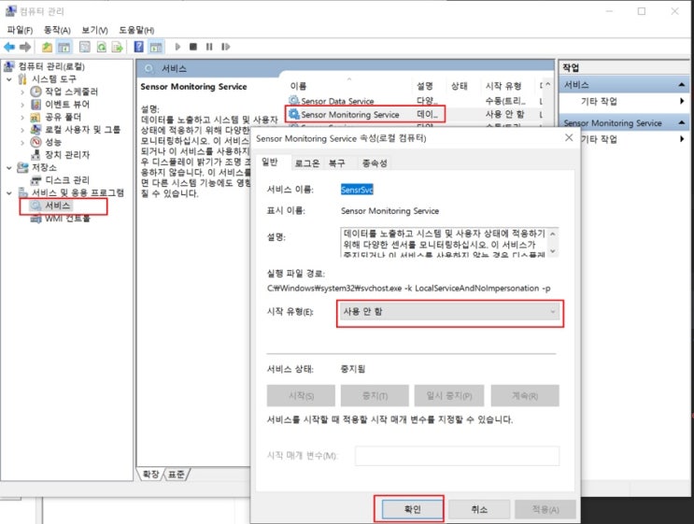Toggle the console tree pane icon
The width and height of the screenshot is (694, 524).
click(64, 47)
